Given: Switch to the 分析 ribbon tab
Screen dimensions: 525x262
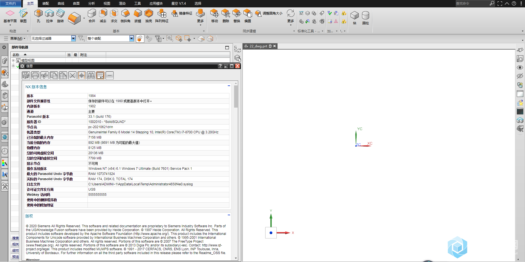Looking at the screenshot, I should click(x=92, y=4).
